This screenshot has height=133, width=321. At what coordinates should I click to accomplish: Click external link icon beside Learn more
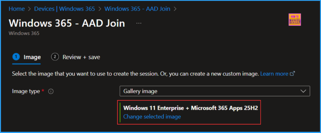click(x=292, y=74)
